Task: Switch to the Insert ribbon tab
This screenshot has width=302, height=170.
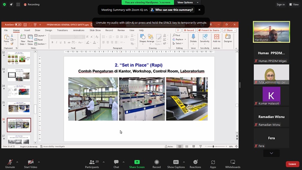Action: point(27,31)
